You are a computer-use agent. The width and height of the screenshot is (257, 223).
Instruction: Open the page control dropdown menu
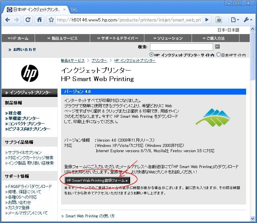tap(235, 20)
